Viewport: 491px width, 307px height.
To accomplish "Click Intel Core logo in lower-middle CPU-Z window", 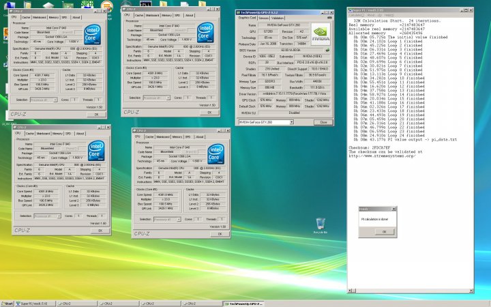I will coord(215,154).
